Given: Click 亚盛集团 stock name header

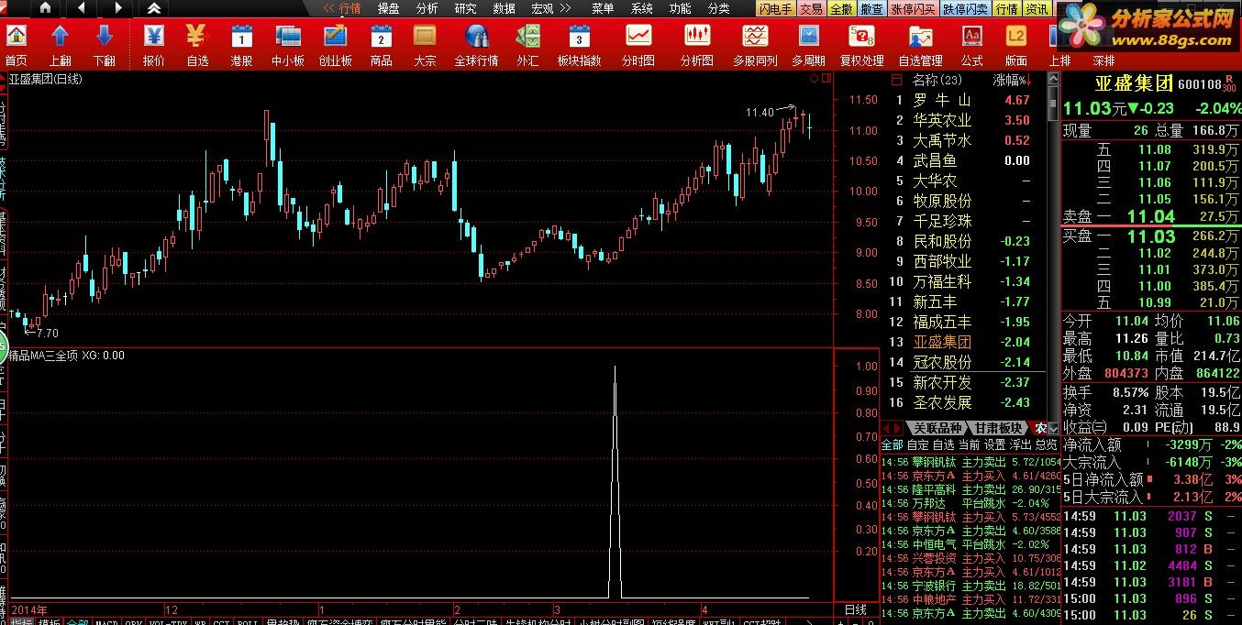Looking at the screenshot, I should click(1135, 83).
